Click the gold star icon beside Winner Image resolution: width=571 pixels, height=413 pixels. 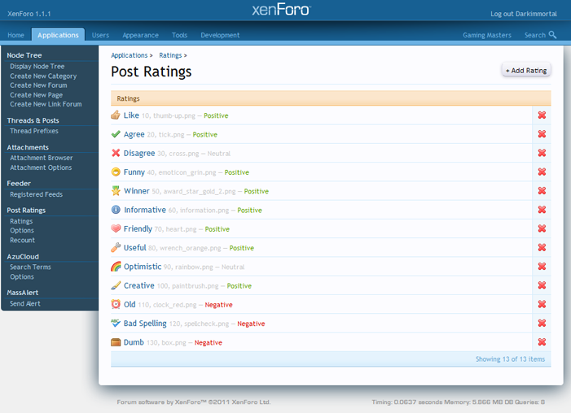coord(116,191)
